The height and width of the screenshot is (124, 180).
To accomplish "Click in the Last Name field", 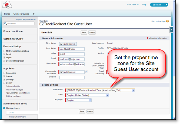I will click(x=72, y=49).
